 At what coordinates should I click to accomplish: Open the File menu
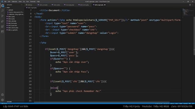pyautogui.click(x=5, y=2)
